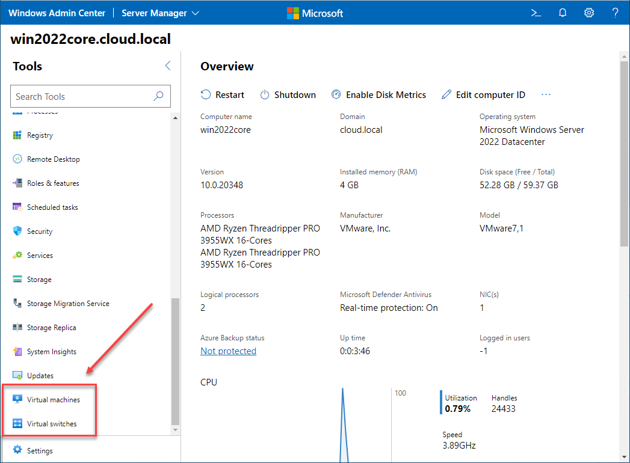Screen dimensions: 630x463
Task: Open the PowerShell console icon
Action: point(536,13)
